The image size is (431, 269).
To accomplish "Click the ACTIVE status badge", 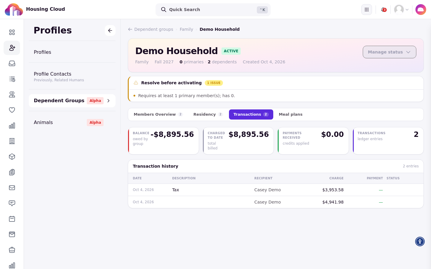I will click(231, 51).
